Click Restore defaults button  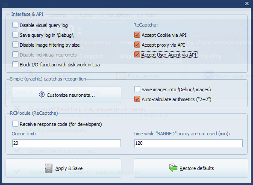click(191, 168)
